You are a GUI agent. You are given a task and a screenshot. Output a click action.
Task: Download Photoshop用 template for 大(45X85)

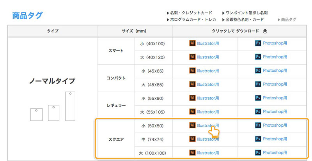point(275,84)
